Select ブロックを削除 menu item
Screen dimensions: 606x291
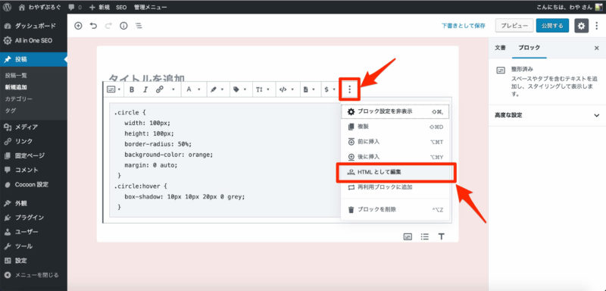(395, 210)
